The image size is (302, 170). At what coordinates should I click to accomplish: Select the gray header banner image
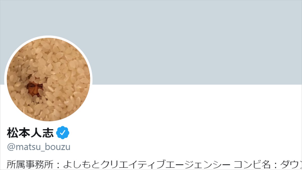[x=151, y=42]
